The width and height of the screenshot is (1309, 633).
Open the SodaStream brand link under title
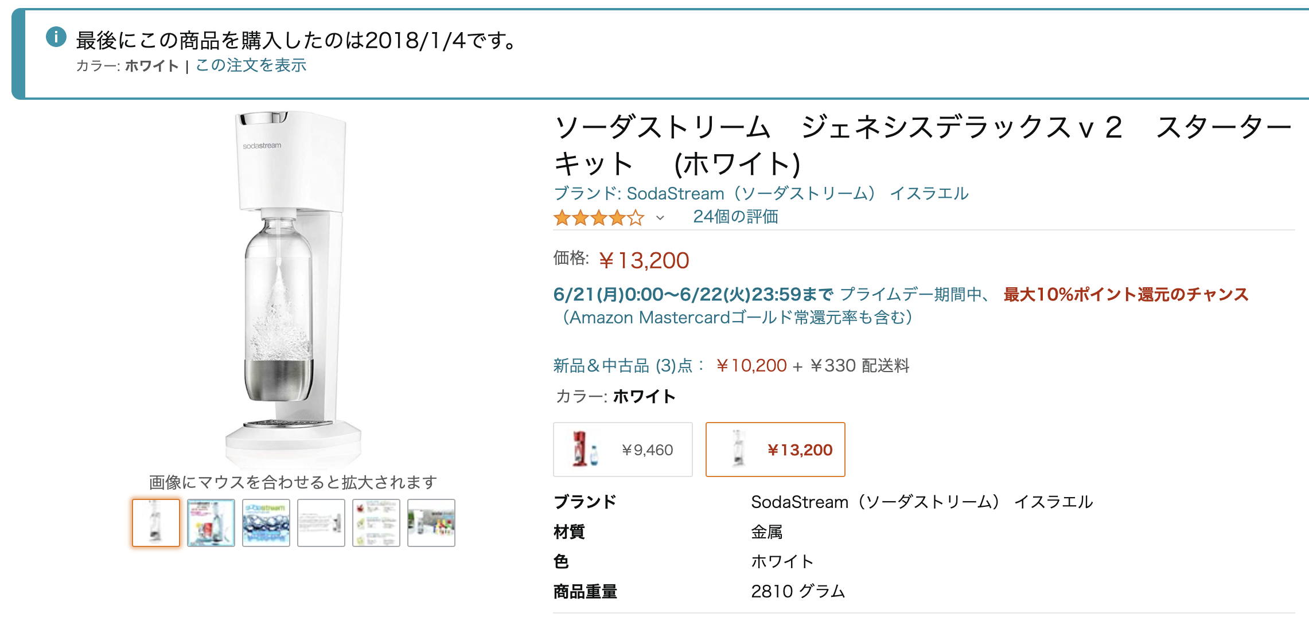point(761,194)
